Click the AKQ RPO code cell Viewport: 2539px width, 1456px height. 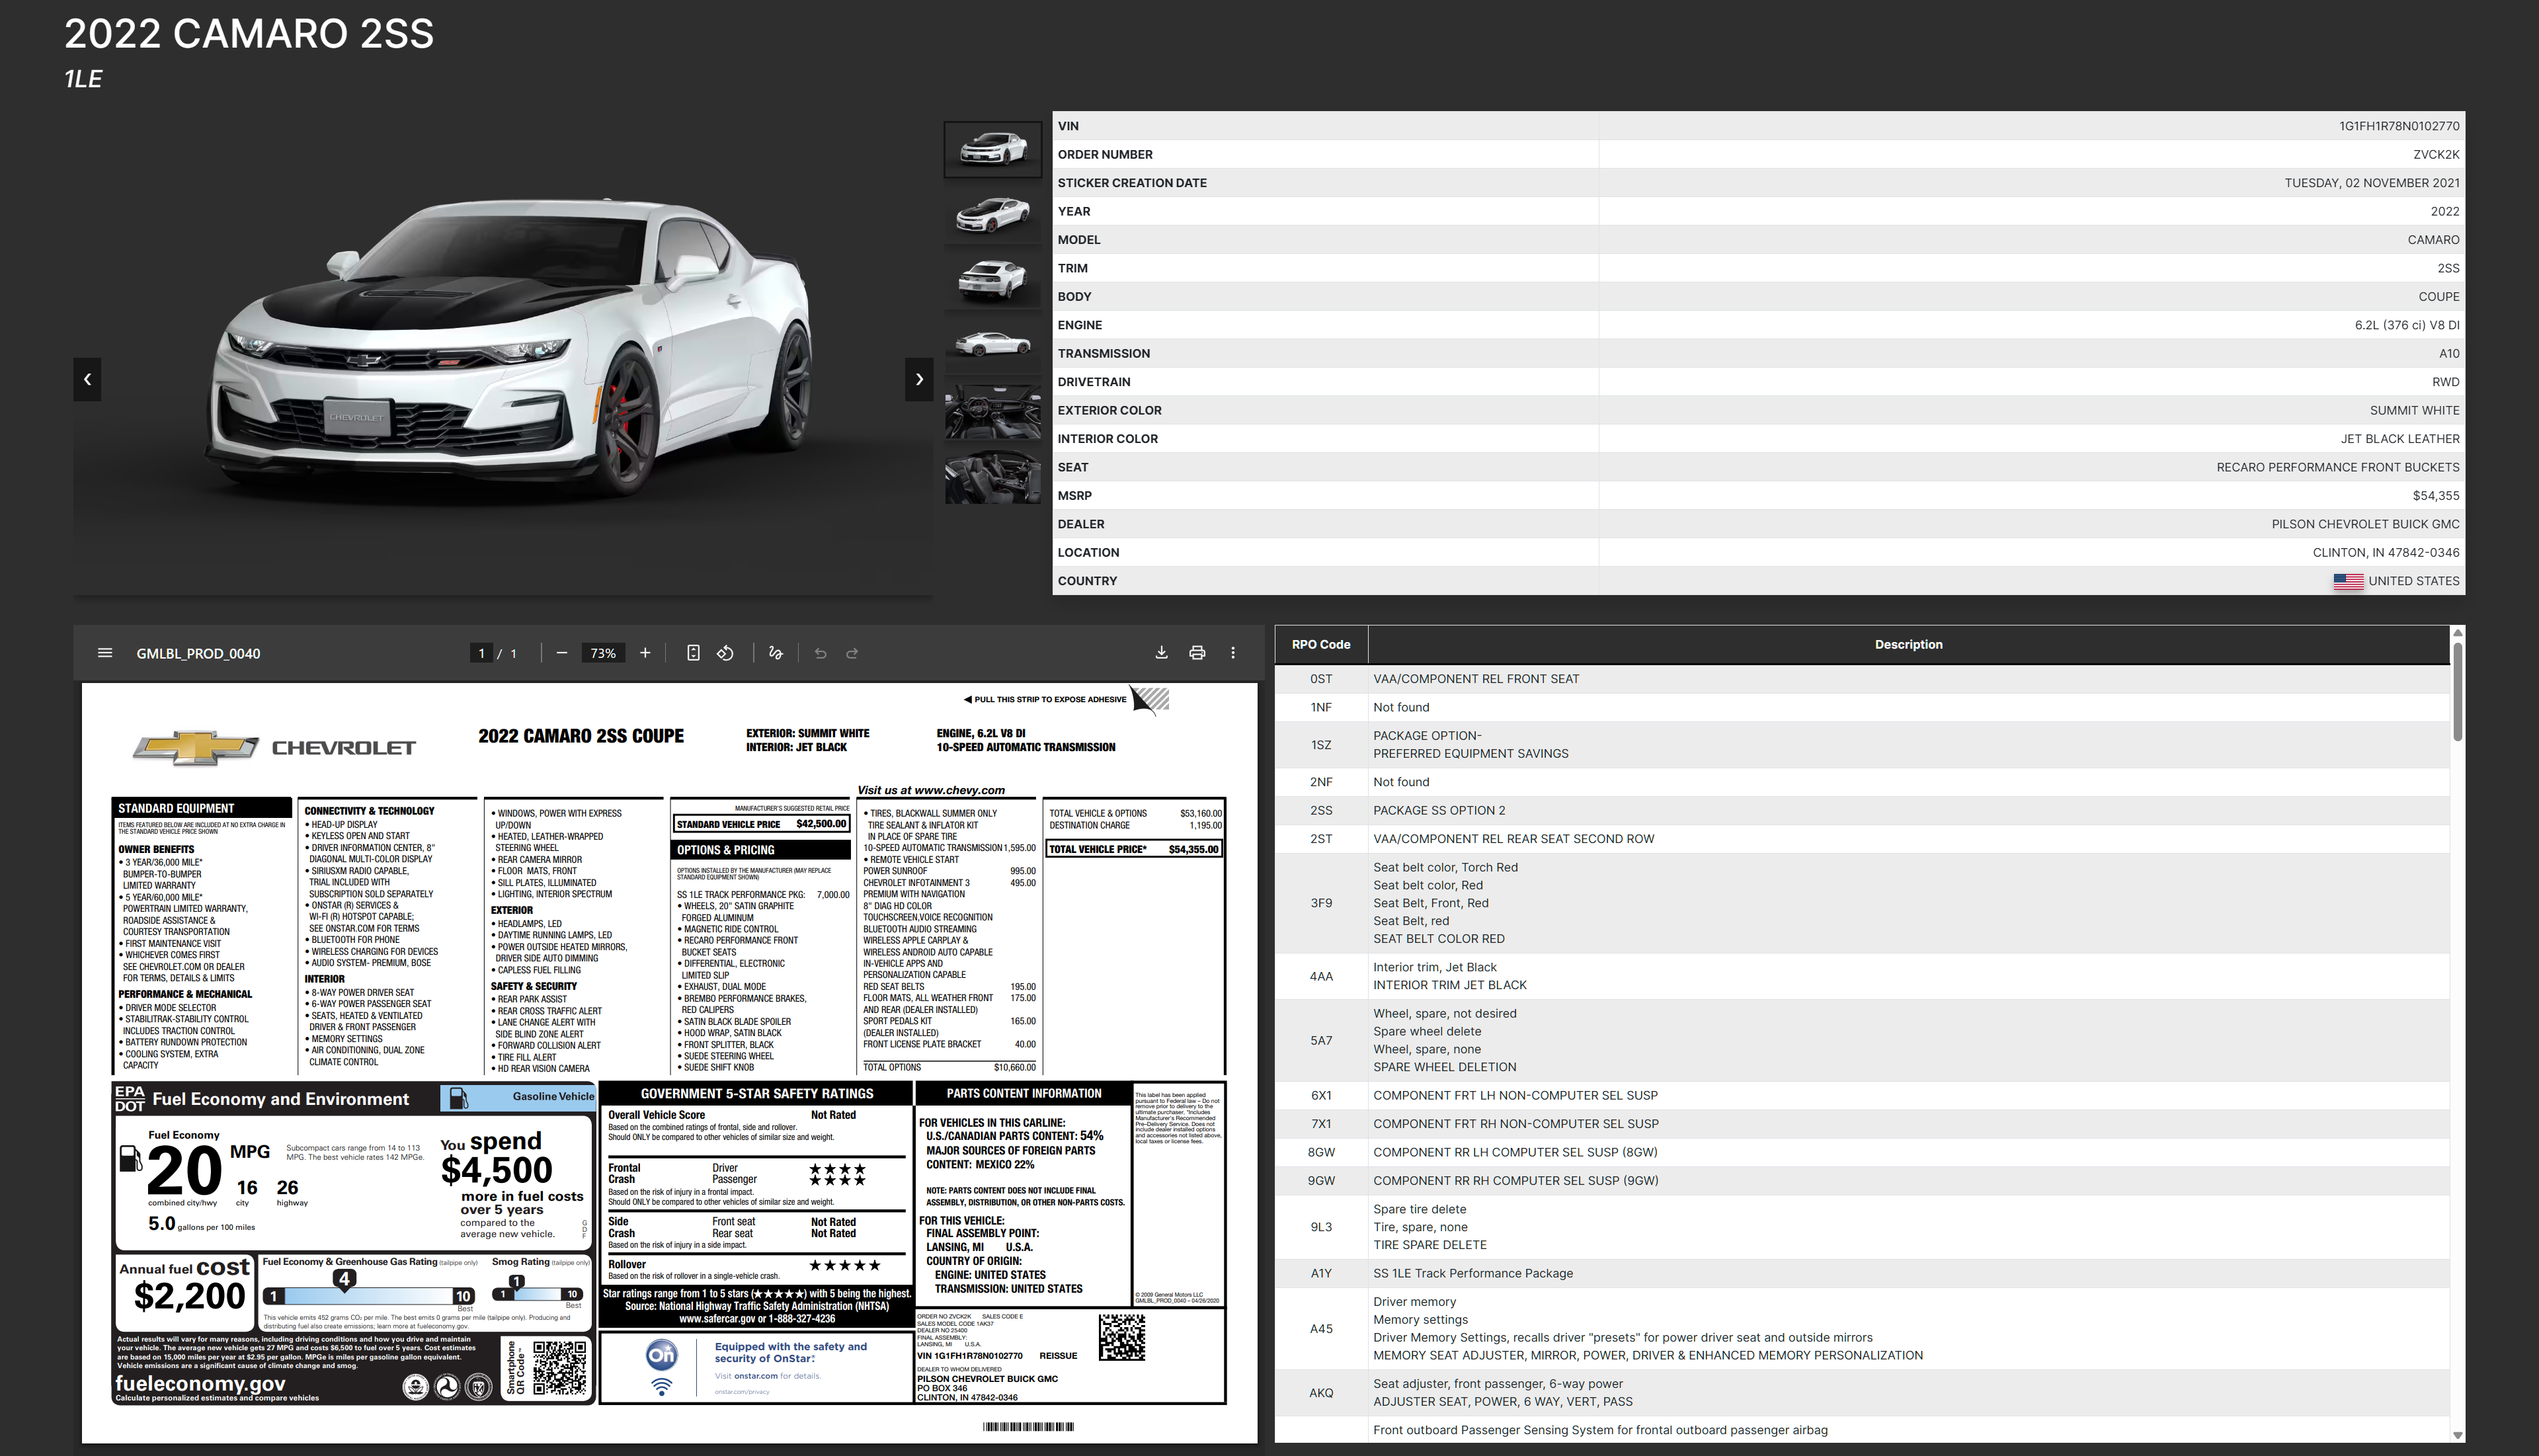[1321, 1393]
